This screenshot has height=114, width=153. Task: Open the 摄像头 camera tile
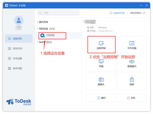pos(101,81)
